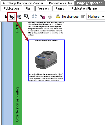Click the grayed checkmark commit icon

click(x=83, y=17)
